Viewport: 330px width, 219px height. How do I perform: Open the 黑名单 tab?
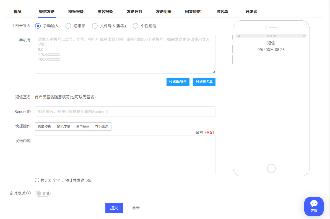click(222, 12)
